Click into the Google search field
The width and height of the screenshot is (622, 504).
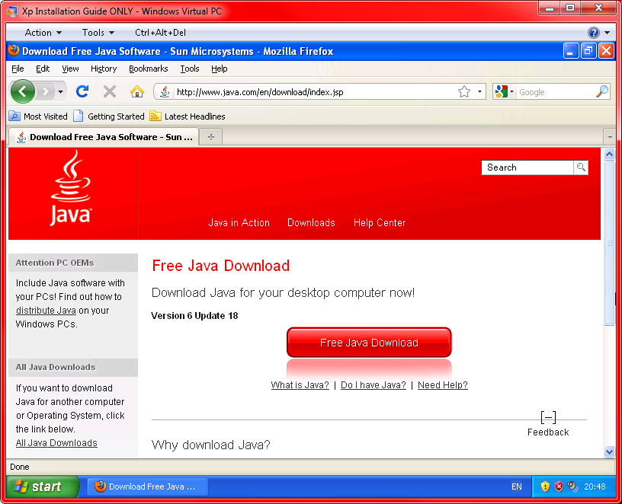[556, 92]
